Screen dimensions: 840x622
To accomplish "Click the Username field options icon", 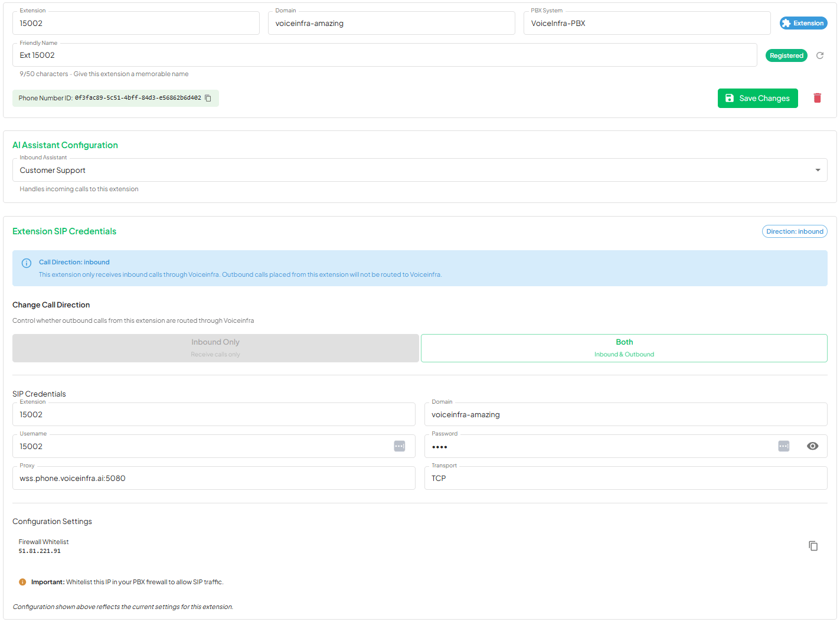I will pos(400,446).
